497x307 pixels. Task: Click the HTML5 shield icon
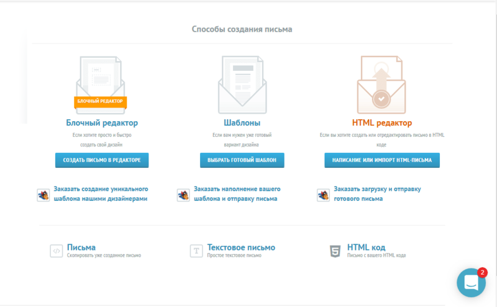point(335,251)
